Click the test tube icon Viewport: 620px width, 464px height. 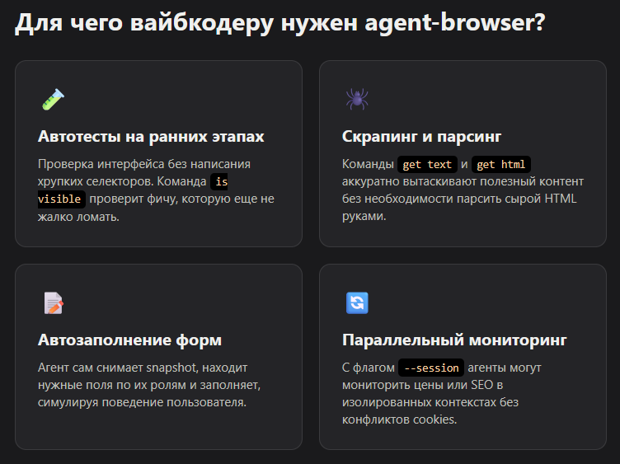54,99
